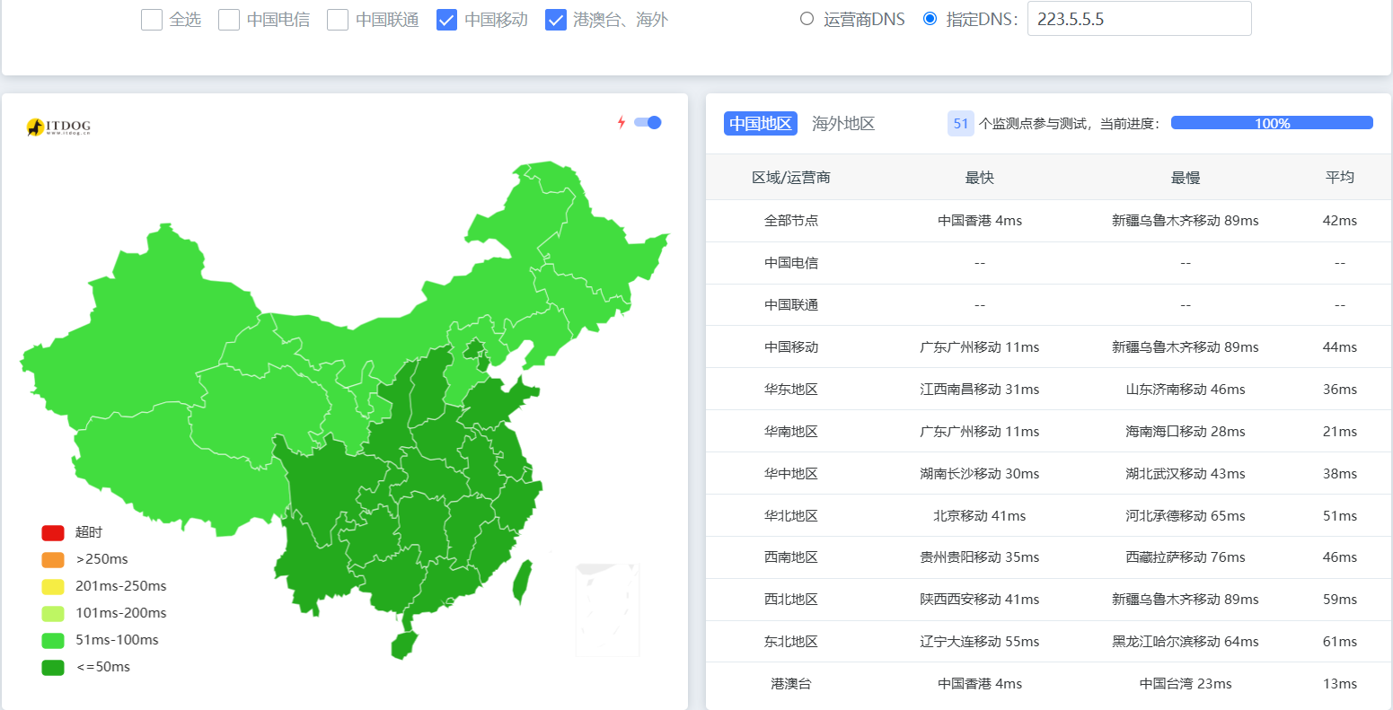Check the 全选 checkbox
This screenshot has height=710, width=1393.
pos(152,20)
